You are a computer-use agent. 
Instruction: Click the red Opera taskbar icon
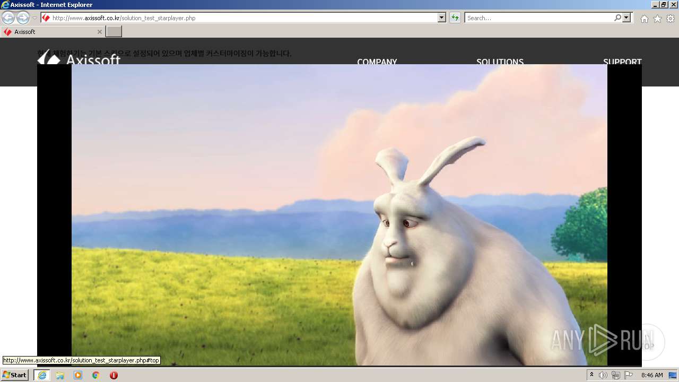pyautogui.click(x=114, y=375)
